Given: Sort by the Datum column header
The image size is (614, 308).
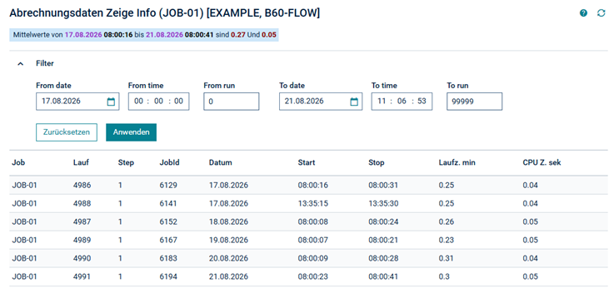Looking at the screenshot, I should click(x=221, y=162).
